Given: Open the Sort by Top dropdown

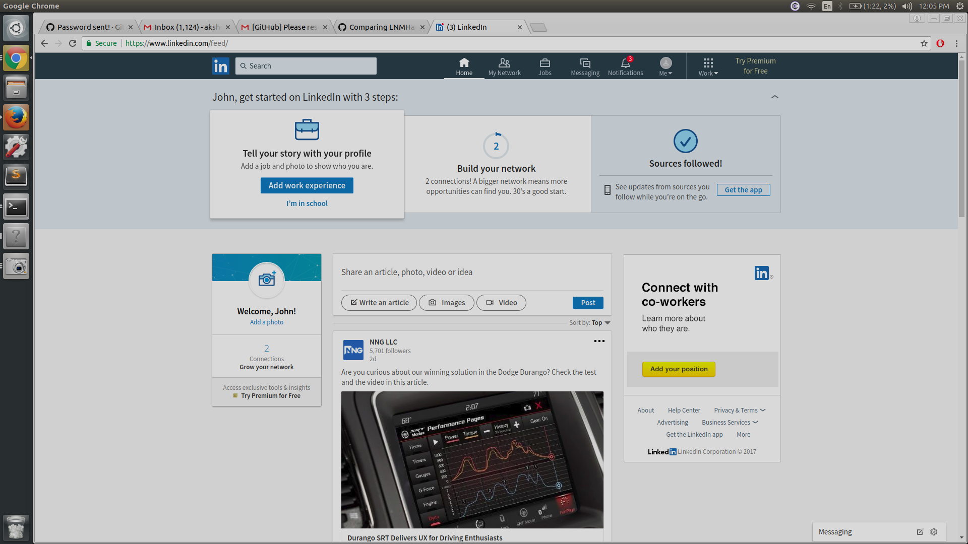Looking at the screenshot, I should pos(600,323).
